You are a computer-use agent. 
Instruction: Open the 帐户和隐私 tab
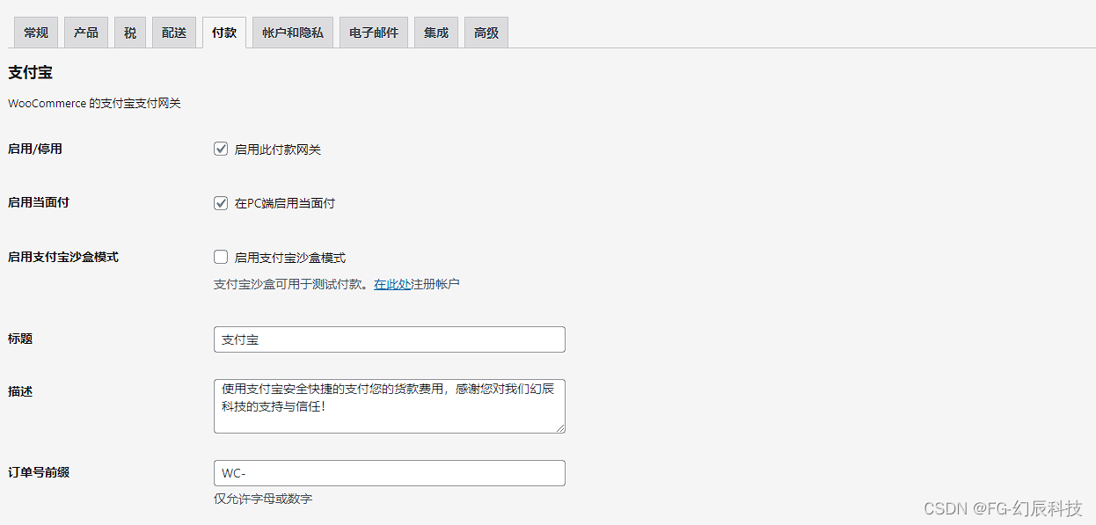tap(293, 33)
